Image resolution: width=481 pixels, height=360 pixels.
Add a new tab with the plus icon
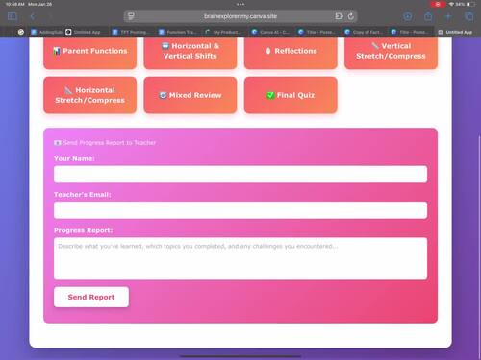[x=448, y=16]
